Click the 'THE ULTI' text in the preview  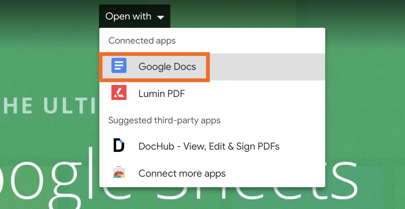(48, 106)
